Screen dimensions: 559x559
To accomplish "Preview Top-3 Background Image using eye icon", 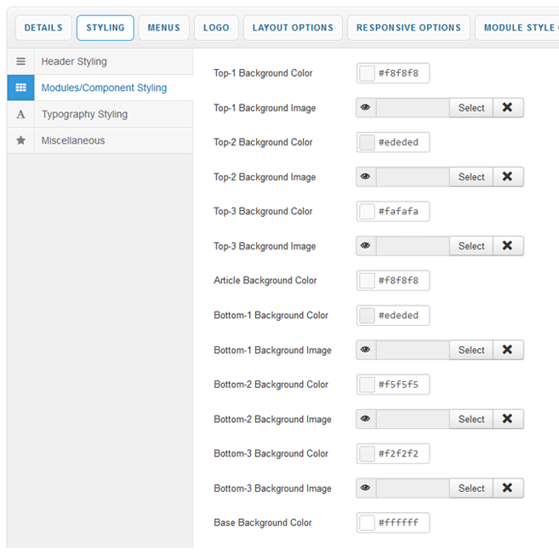I will [366, 246].
